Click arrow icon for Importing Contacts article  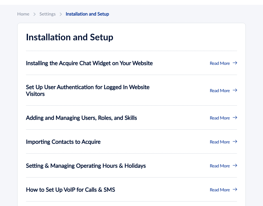[235, 141]
